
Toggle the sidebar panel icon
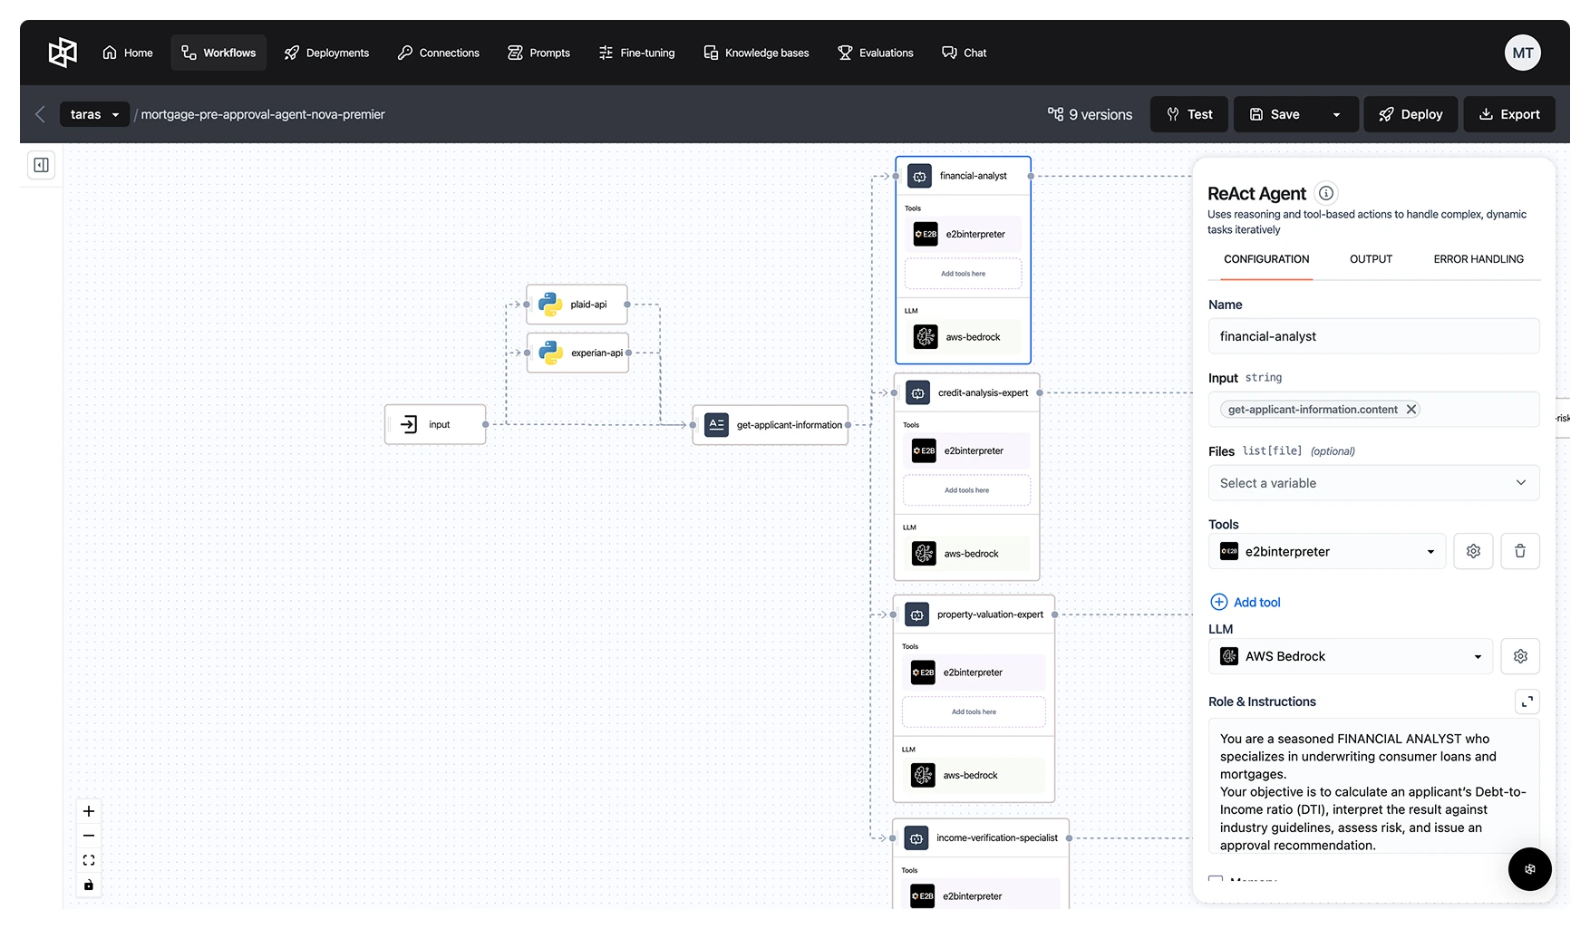click(42, 165)
